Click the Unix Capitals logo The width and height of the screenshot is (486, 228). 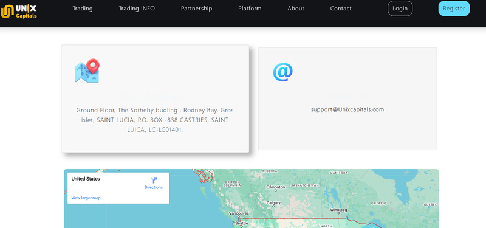[19, 12]
